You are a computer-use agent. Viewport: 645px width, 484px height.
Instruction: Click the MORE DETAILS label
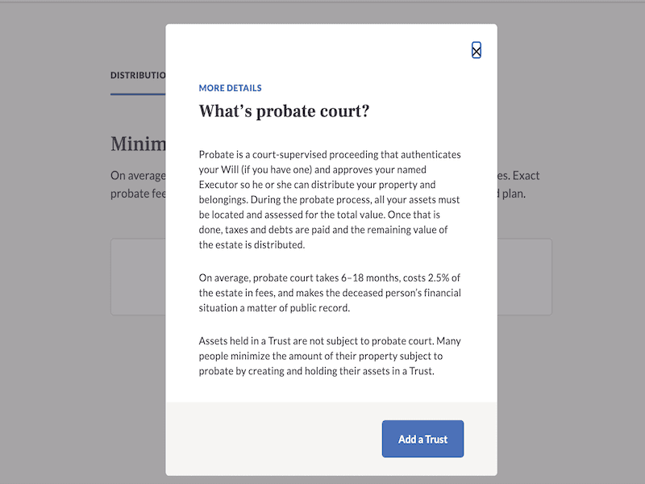click(230, 88)
